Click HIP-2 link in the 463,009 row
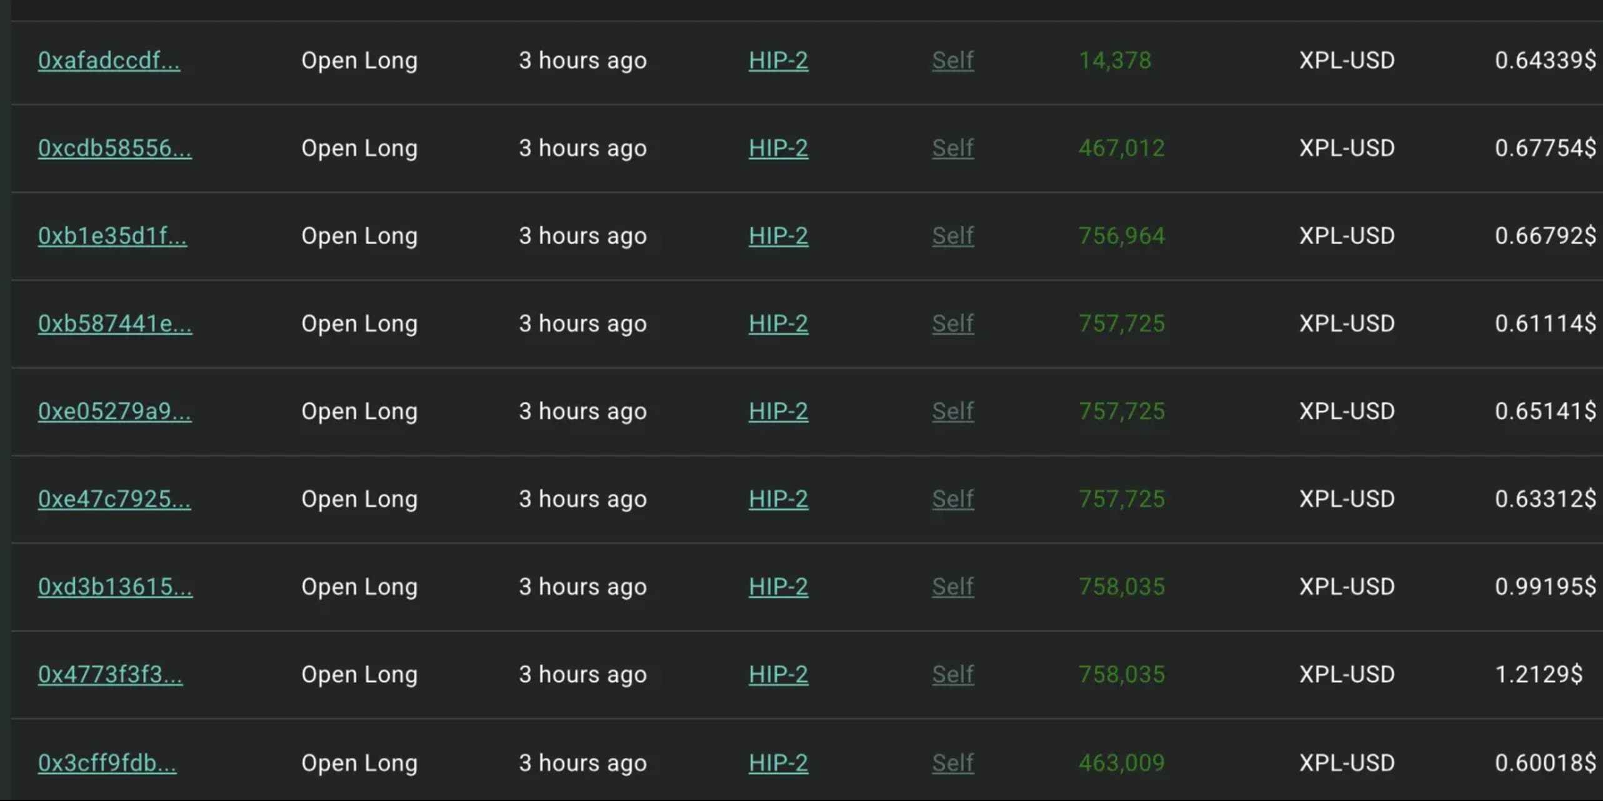 [x=778, y=763]
